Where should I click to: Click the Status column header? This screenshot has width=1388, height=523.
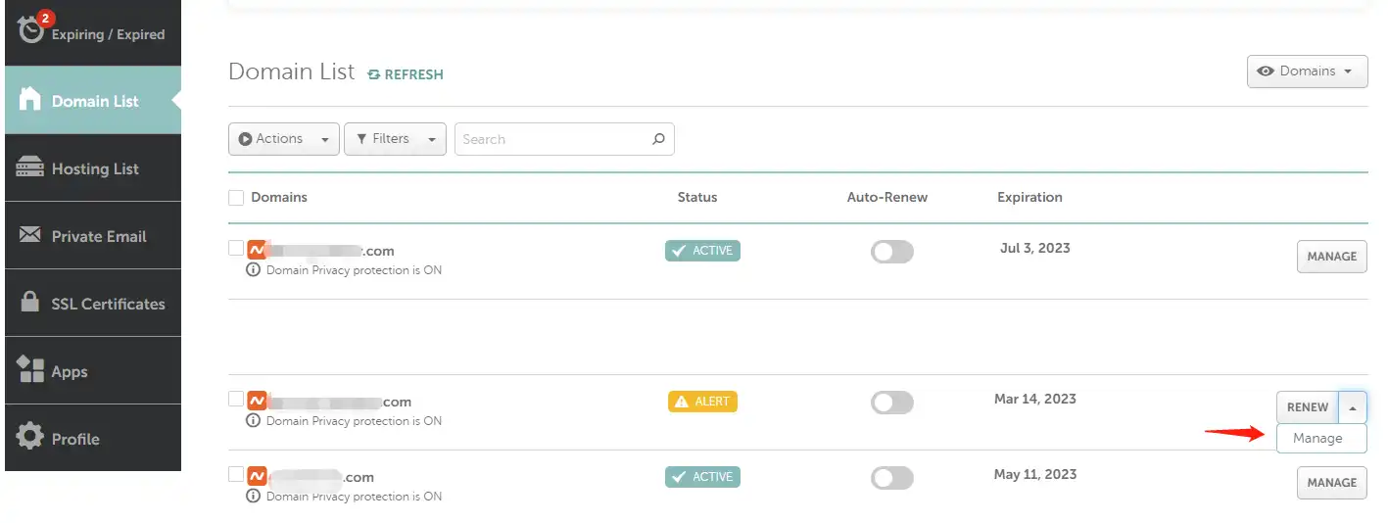tap(697, 197)
